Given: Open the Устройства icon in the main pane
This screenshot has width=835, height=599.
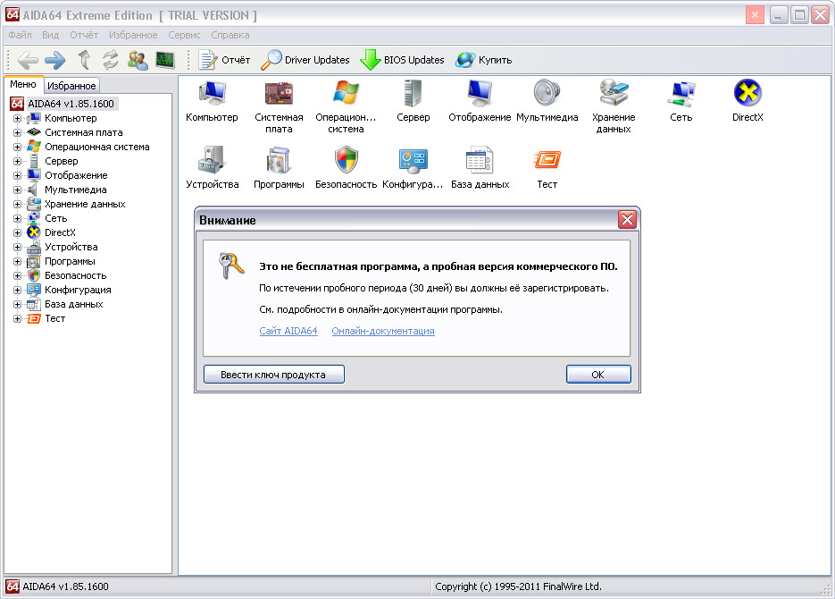Looking at the screenshot, I should pos(212,168).
